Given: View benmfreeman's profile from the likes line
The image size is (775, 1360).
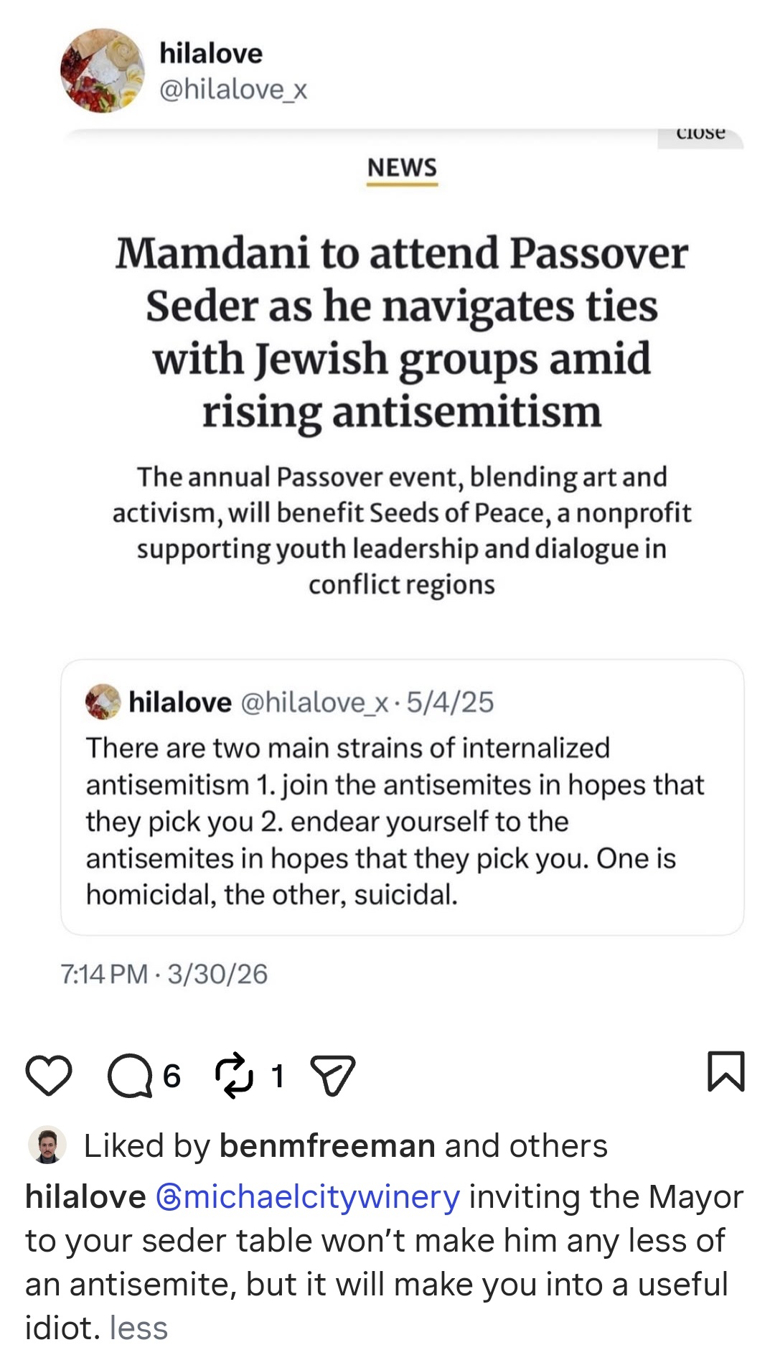Looking at the screenshot, I should tap(327, 1145).
